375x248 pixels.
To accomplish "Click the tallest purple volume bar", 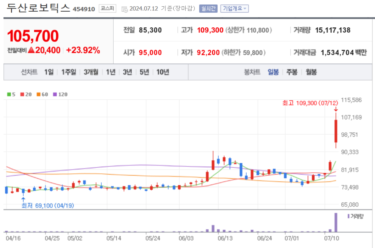I will (336, 223).
